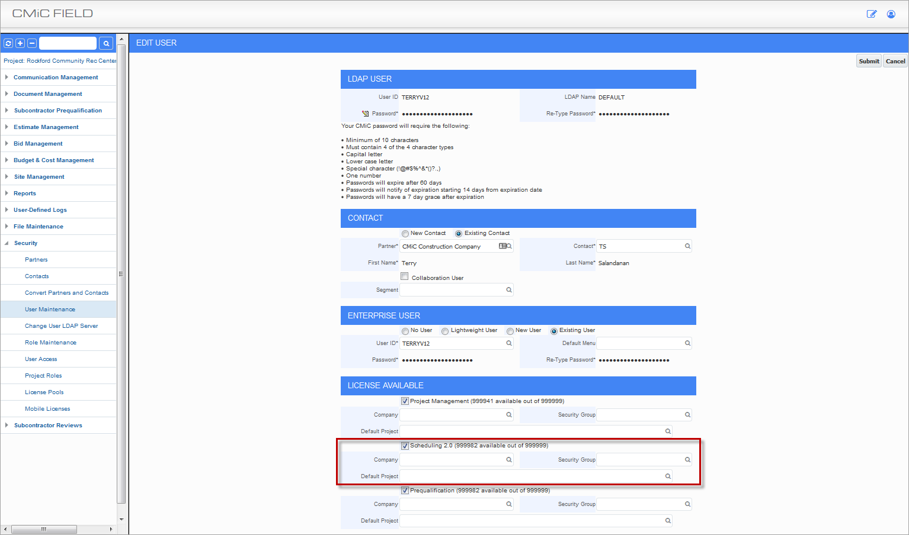Click the sidebar horizontal scrollbar thumb
909x535 pixels.
(44, 529)
